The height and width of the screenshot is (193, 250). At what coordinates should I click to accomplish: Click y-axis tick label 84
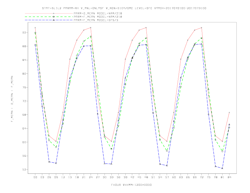point(24,60)
